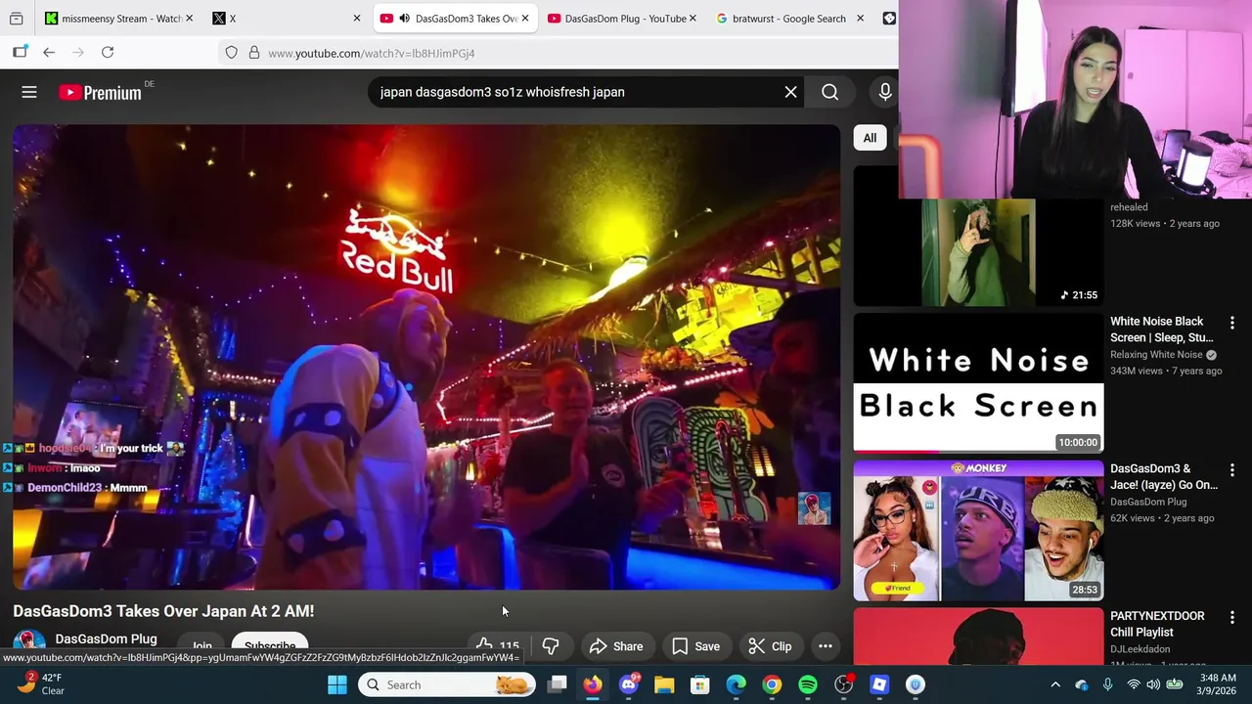Save video to a playlist
Viewport: 1252px width, 704px height.
pos(695,646)
